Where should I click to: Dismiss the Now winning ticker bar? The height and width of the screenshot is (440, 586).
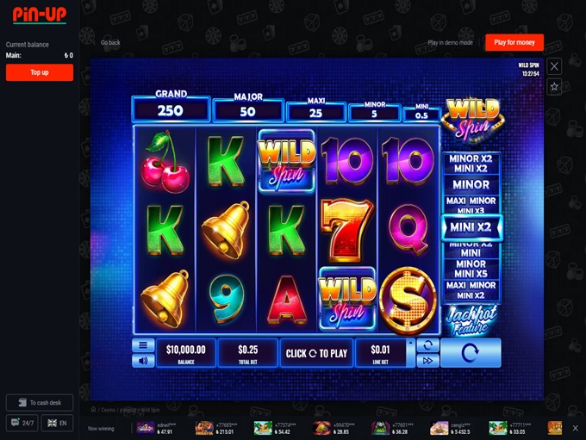575,428
